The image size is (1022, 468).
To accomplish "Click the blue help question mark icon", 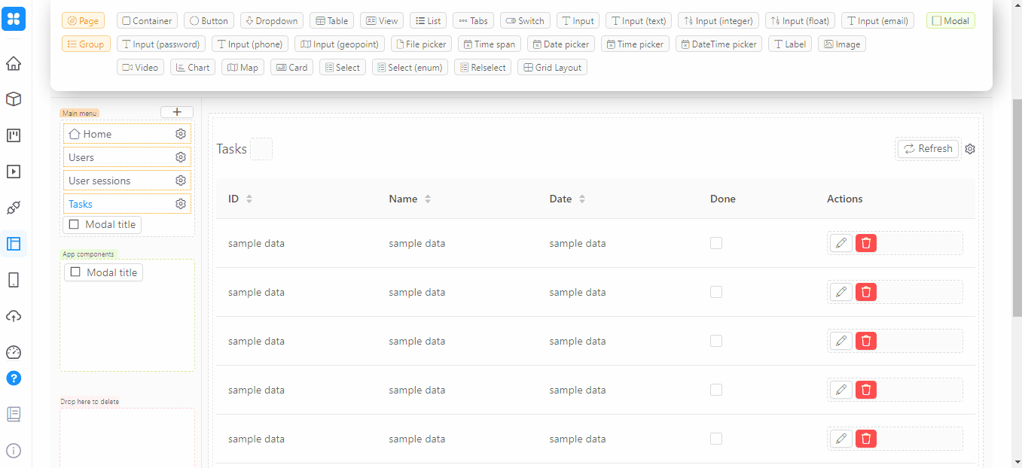I will pos(14,378).
